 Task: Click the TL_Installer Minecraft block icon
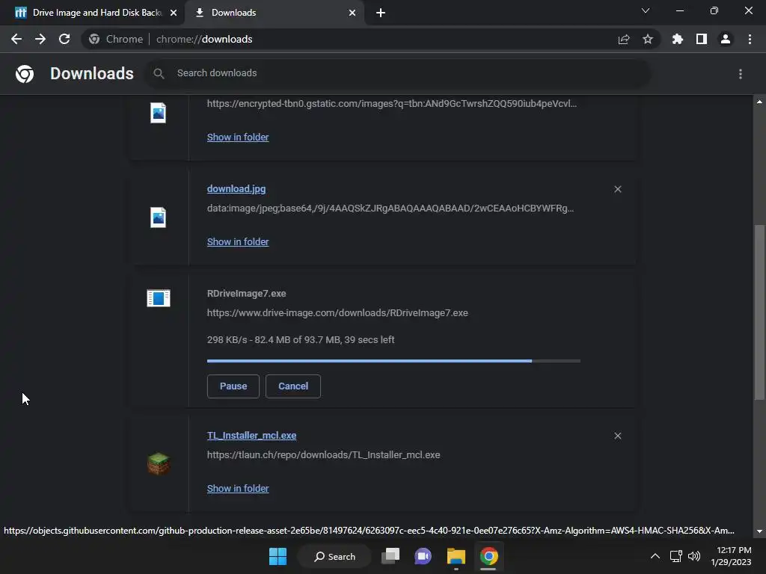[159, 463]
